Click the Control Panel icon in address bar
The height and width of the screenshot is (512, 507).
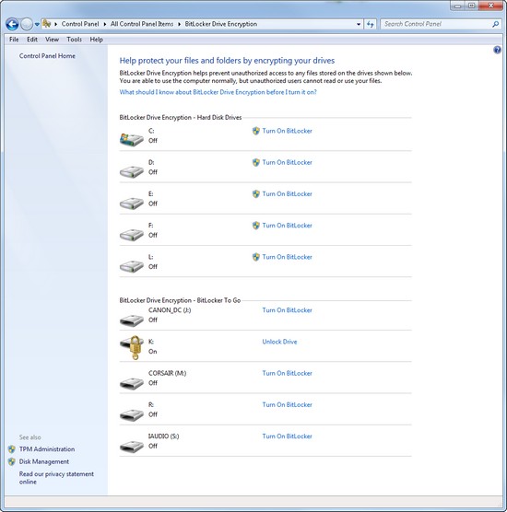[x=47, y=24]
